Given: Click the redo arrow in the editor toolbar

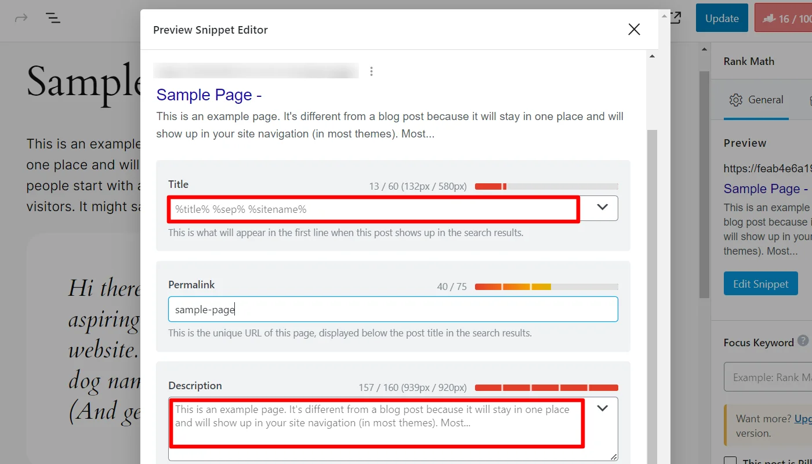Looking at the screenshot, I should pos(21,18).
